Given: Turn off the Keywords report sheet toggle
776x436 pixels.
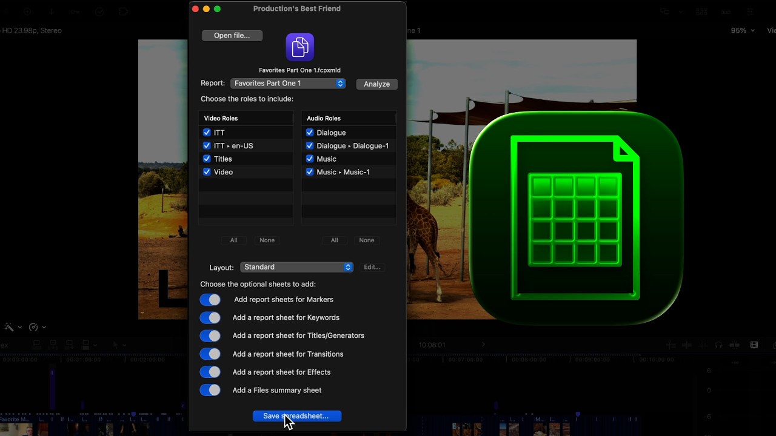Looking at the screenshot, I should [210, 318].
